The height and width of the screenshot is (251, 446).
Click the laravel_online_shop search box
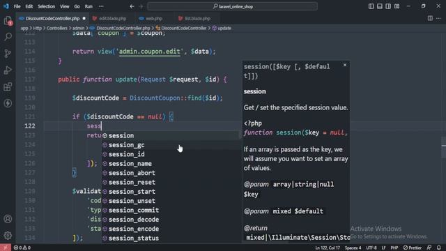coord(232,6)
